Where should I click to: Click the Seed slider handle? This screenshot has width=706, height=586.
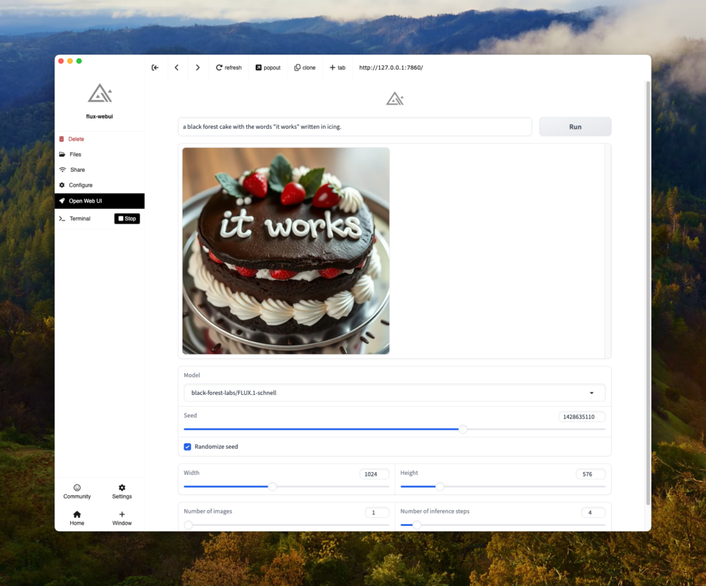click(x=463, y=430)
